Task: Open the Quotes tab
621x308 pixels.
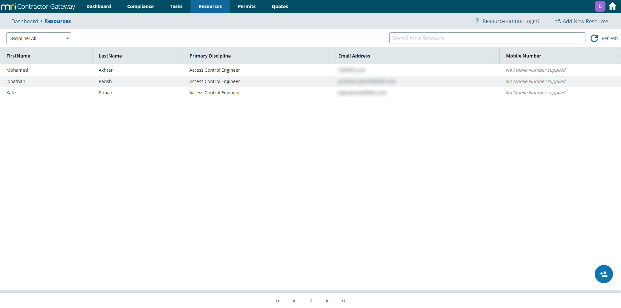Action: click(279, 6)
